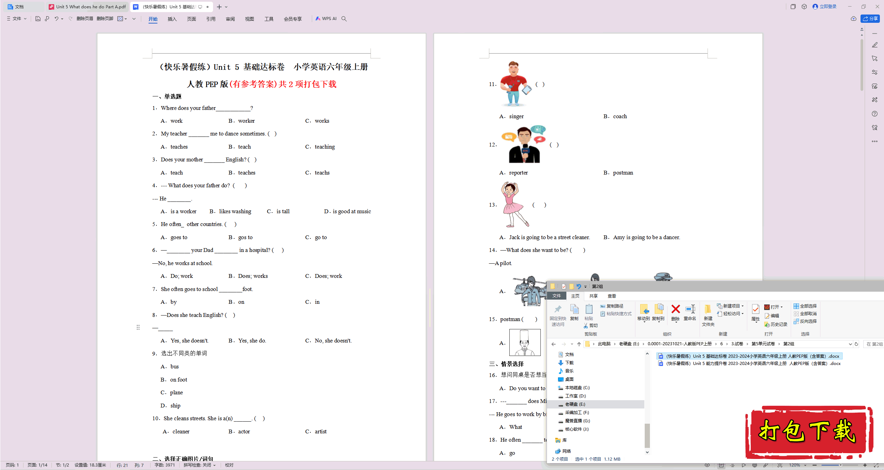Click Rename in Explorer ribbon
Screen dimensions: 884x470
tap(690, 312)
